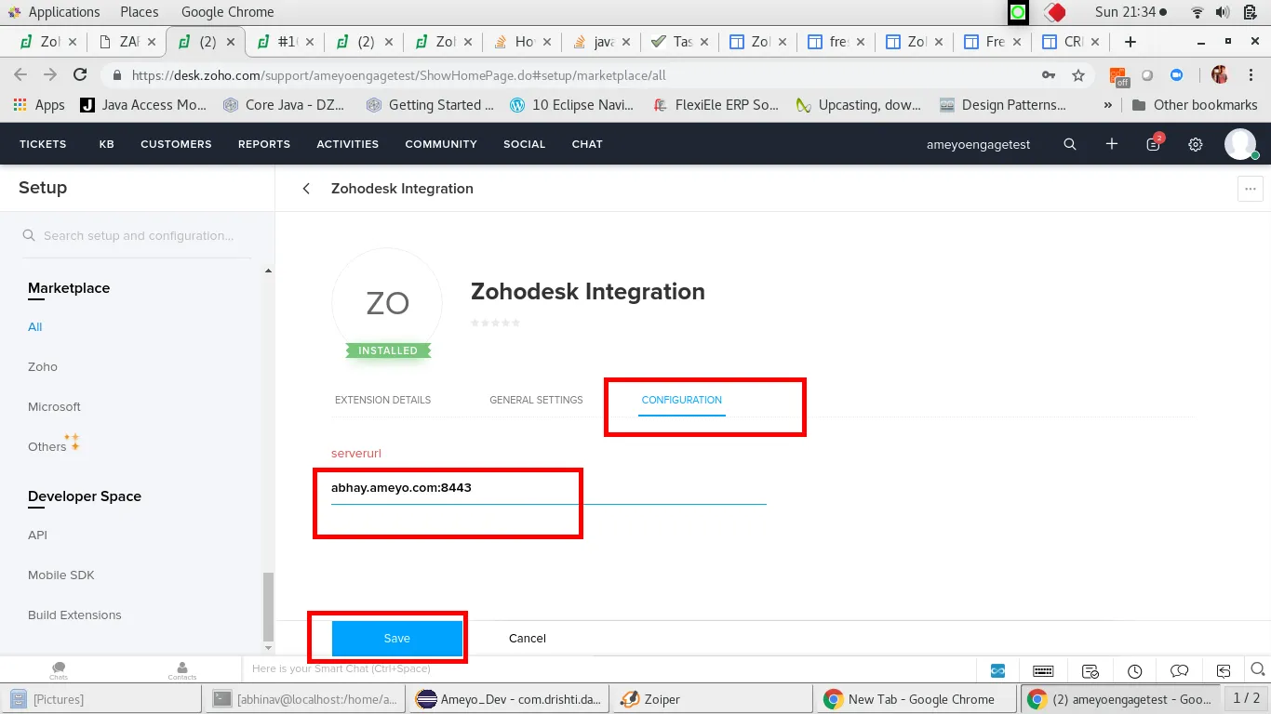The height and width of the screenshot is (714, 1271).
Task: Select the Configuration tab
Action: click(681, 400)
